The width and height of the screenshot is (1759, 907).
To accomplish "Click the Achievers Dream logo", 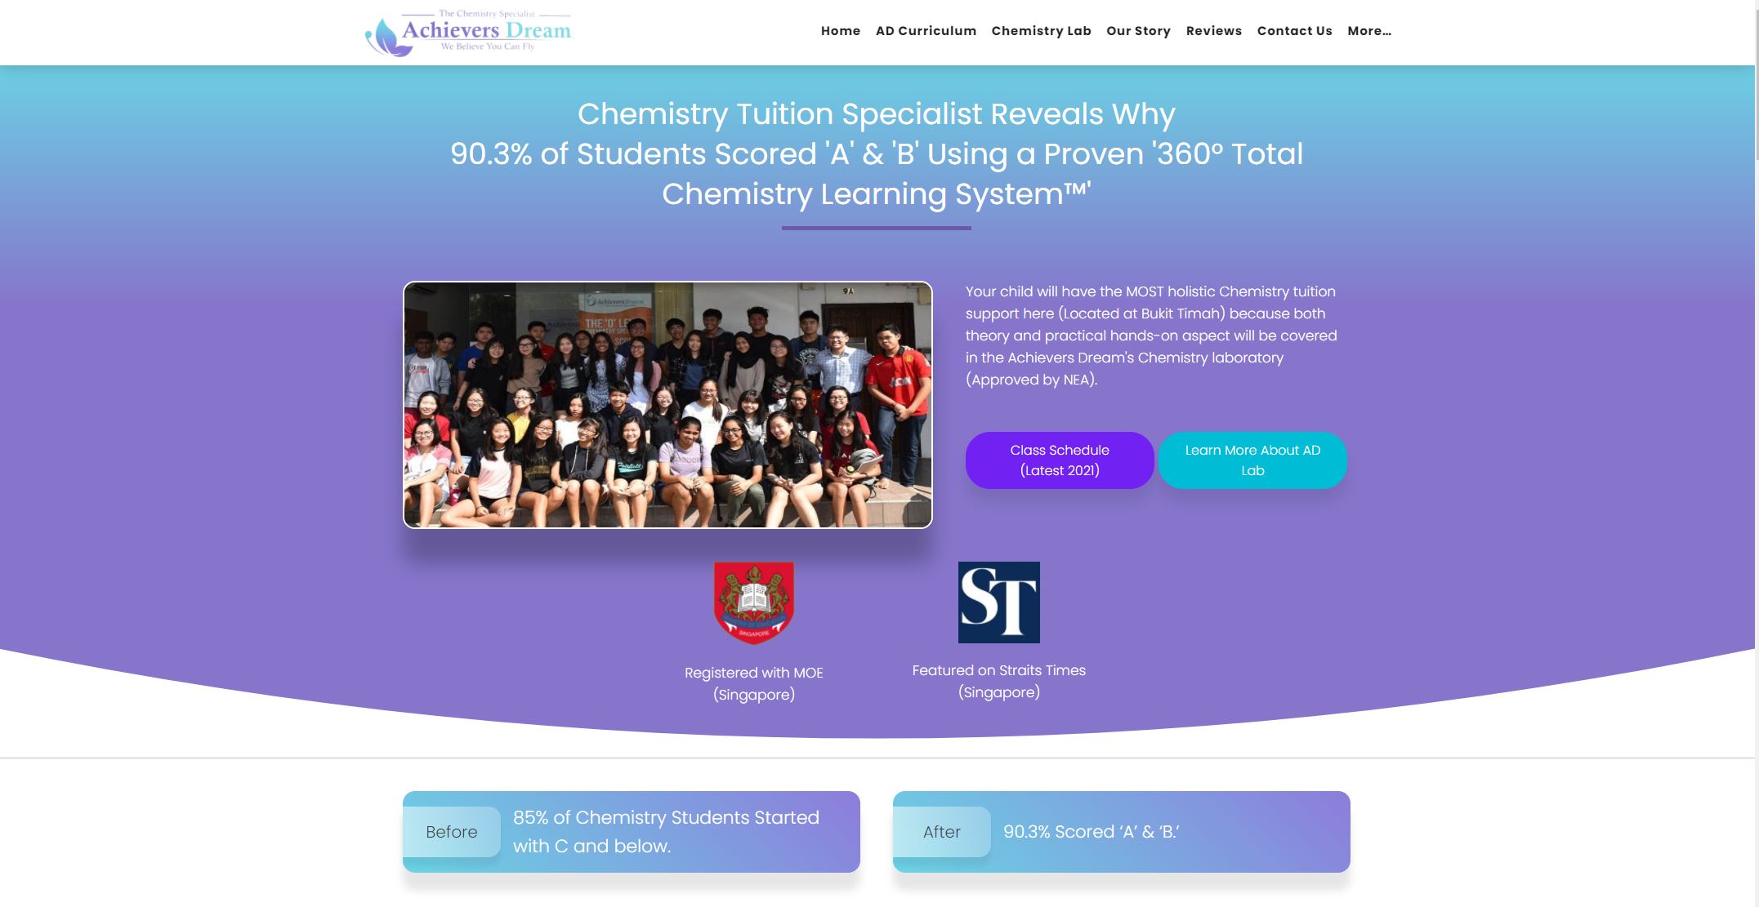I will tap(469, 31).
